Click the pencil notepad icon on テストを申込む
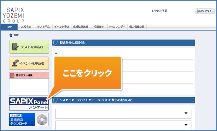 click(x=15, y=46)
